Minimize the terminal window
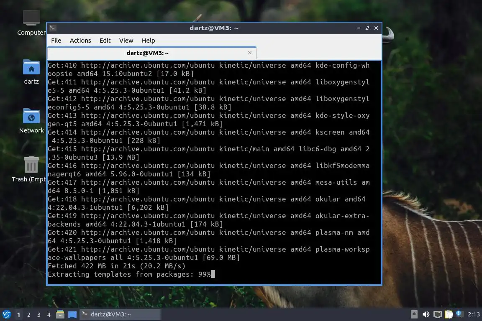Image resolution: width=482 pixels, height=321 pixels. [x=359, y=28]
